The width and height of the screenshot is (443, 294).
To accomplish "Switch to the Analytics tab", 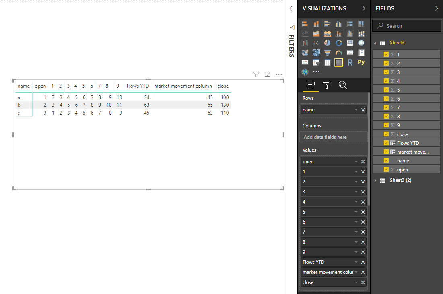I will click(343, 85).
